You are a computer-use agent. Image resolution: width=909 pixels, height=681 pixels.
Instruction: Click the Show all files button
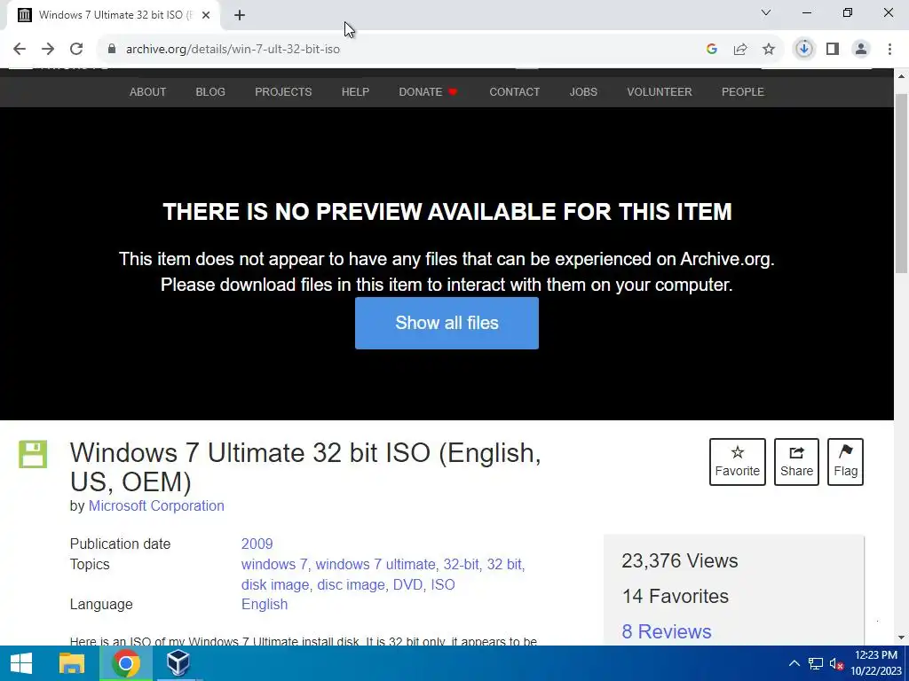[447, 323]
